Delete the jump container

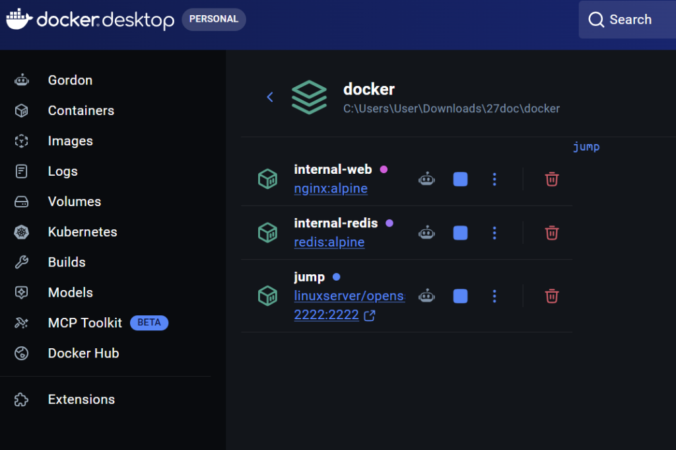pos(551,296)
